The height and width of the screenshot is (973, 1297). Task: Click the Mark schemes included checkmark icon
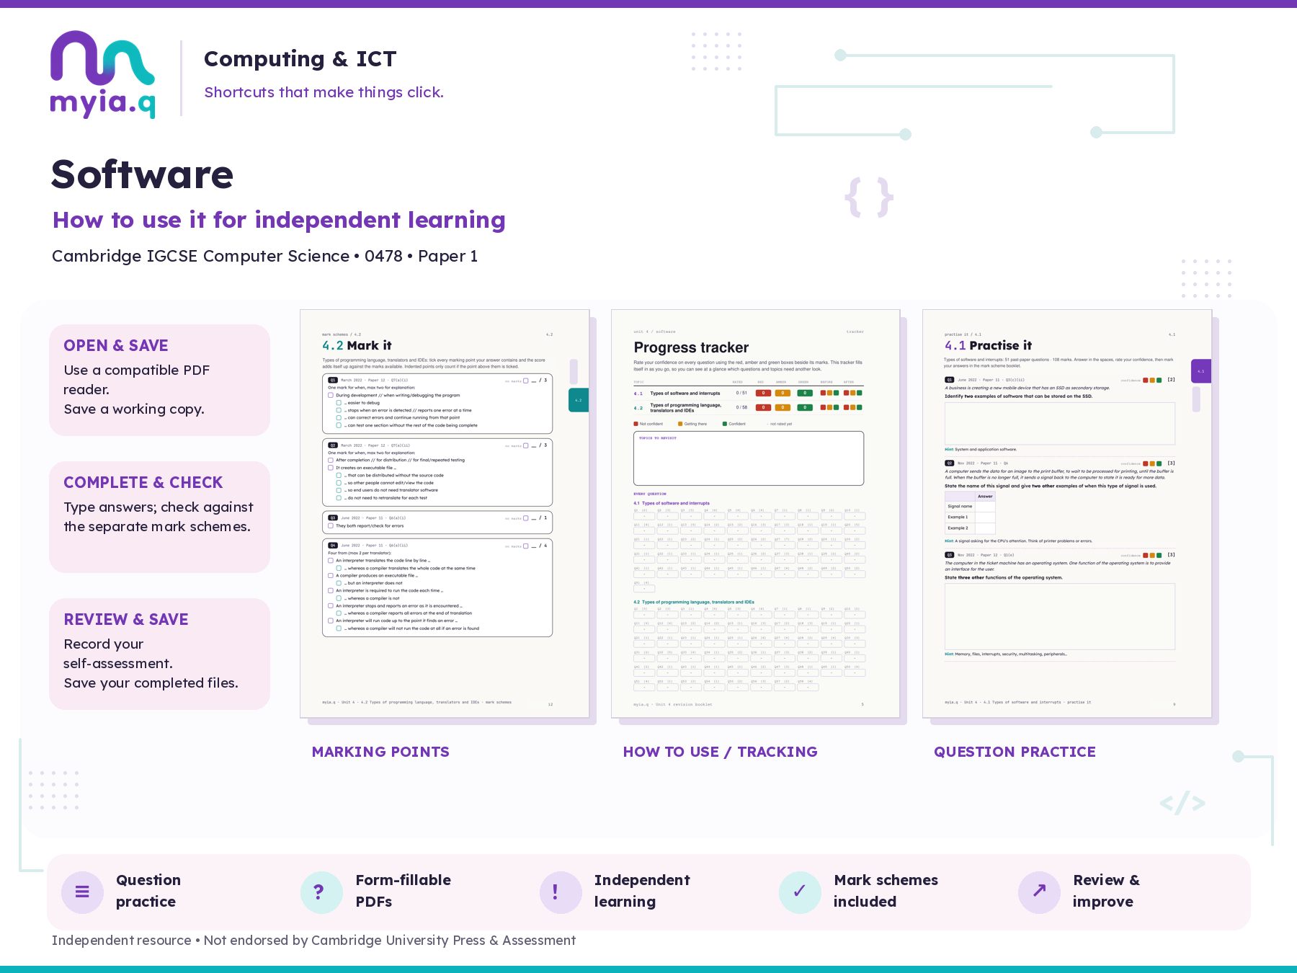pos(800,892)
